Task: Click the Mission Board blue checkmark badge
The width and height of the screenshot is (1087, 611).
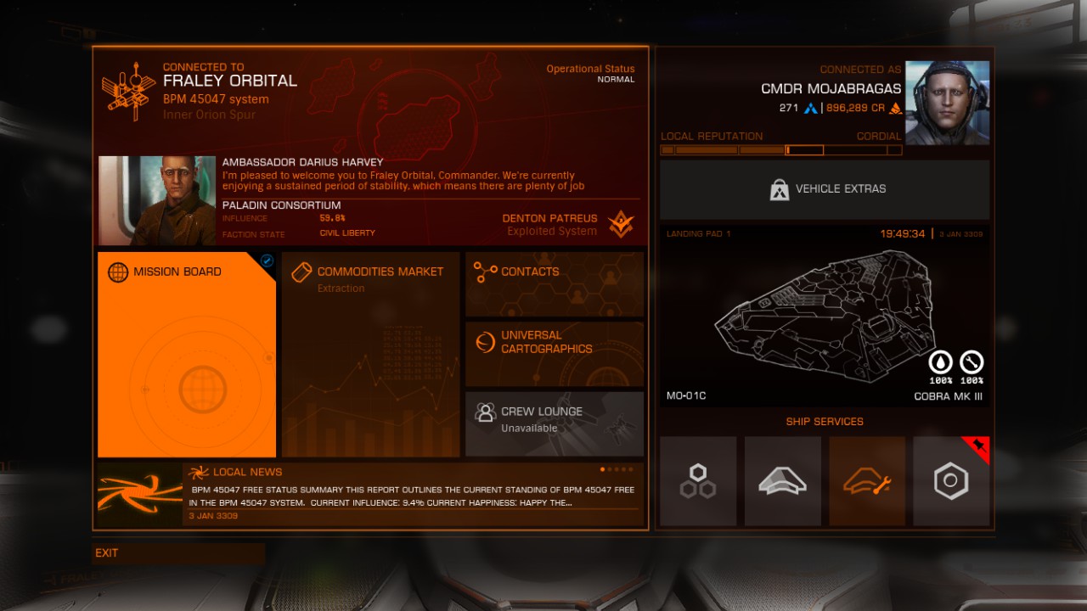Action: pos(267,261)
